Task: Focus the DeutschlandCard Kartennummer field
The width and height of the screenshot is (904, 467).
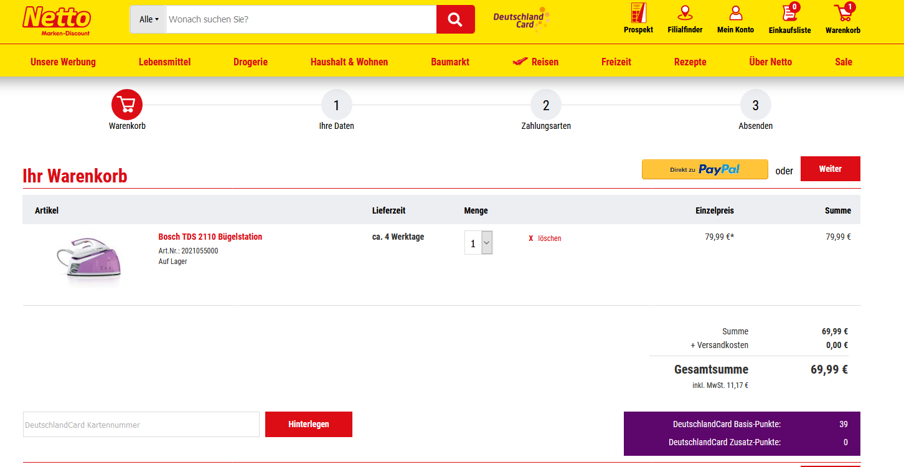Action: tap(141, 425)
